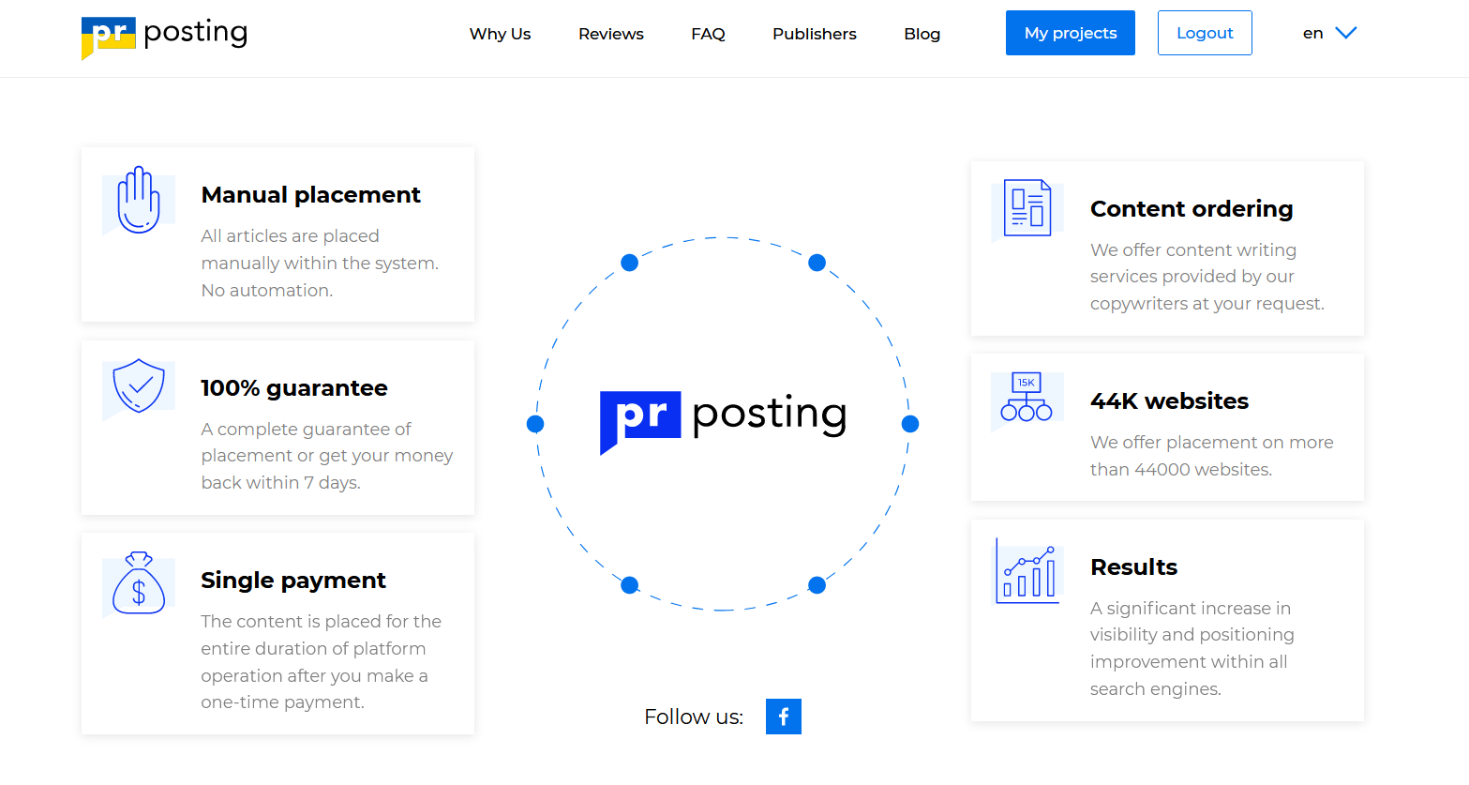Click the Results bar chart icon
This screenshot has width=1469, height=785.
coord(1027,572)
